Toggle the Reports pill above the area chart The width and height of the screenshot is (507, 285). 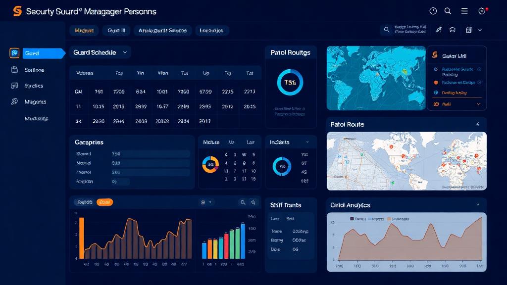(x=84, y=202)
